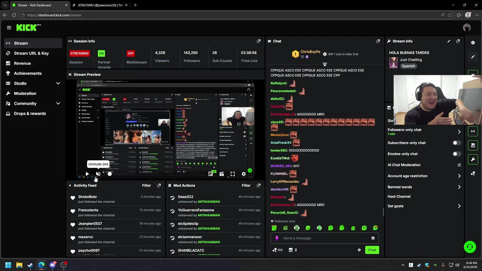Click the Send a message field

(x=325, y=238)
